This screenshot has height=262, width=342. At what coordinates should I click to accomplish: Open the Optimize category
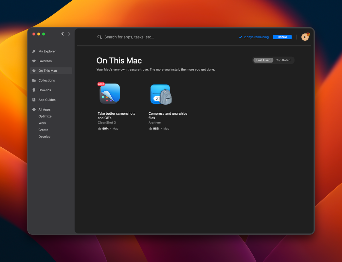tap(45, 116)
